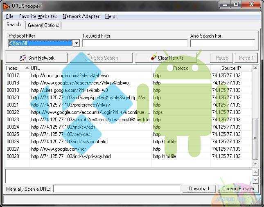The width and height of the screenshot is (264, 207).
Task: Click the results list scroll-up arrow
Action: pos(255,67)
